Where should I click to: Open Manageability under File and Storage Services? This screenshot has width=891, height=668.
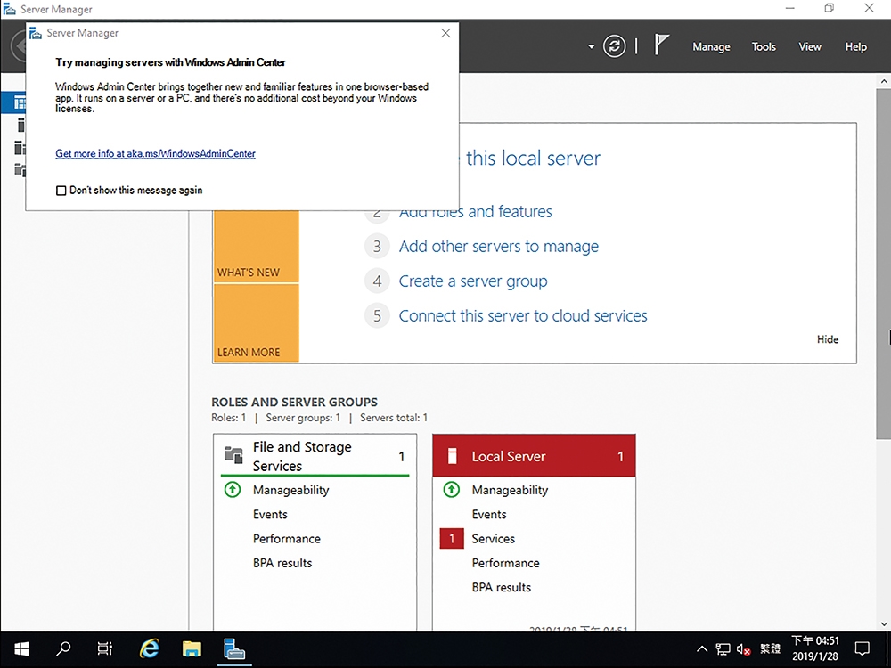(x=291, y=490)
